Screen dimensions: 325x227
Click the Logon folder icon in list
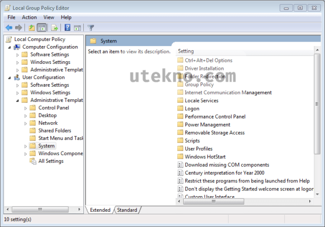click(180, 108)
